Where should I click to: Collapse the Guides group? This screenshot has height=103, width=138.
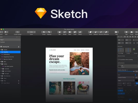click(x=0, y=64)
